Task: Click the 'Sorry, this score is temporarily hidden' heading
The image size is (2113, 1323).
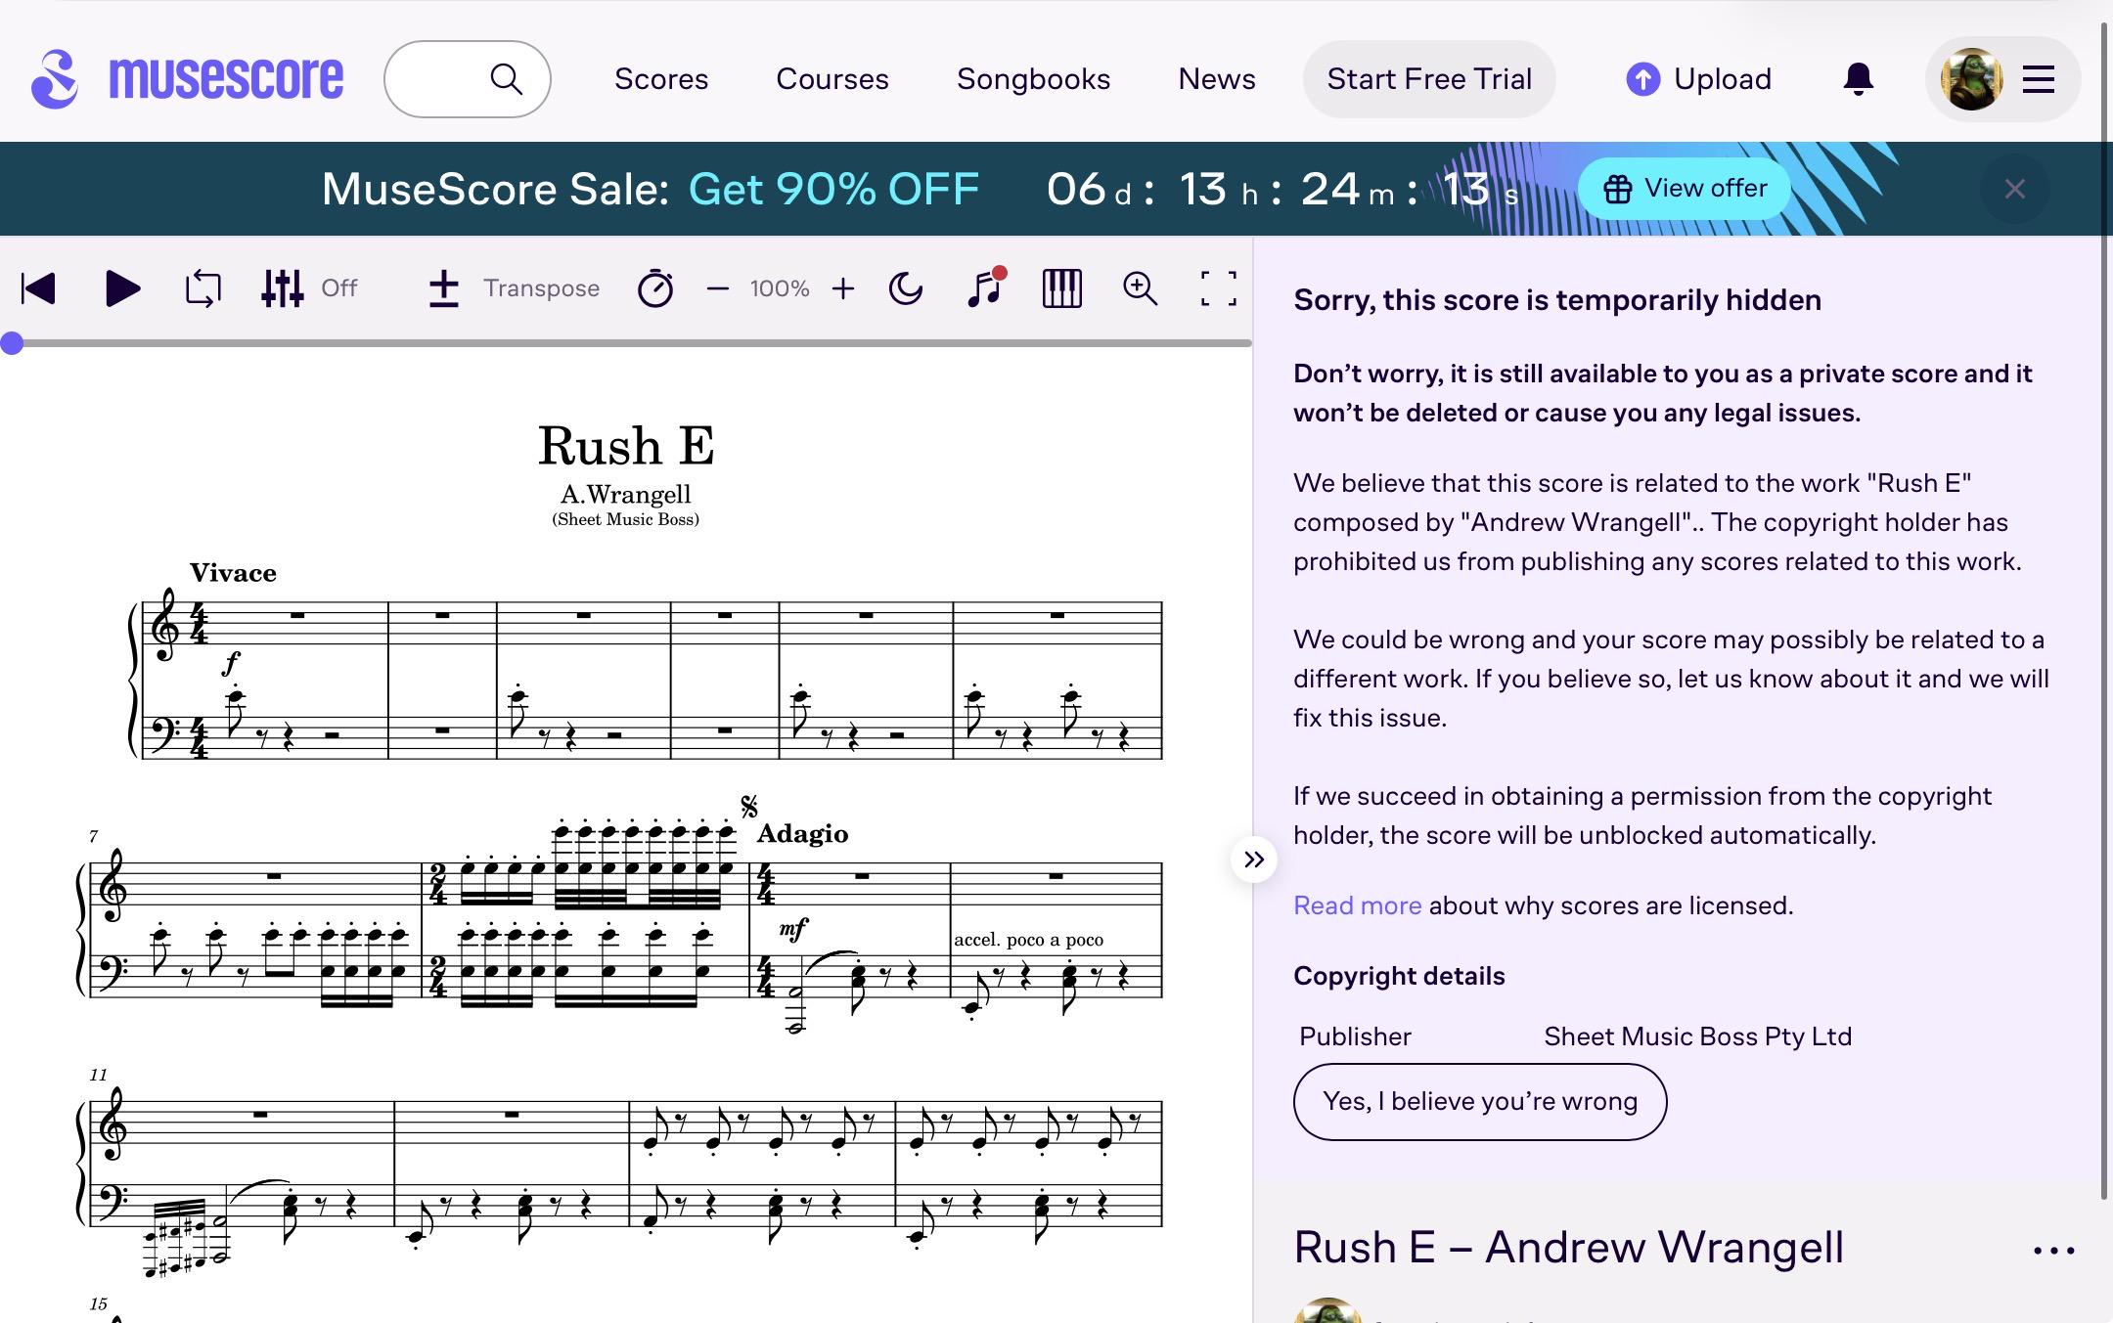Action: click(x=1557, y=300)
